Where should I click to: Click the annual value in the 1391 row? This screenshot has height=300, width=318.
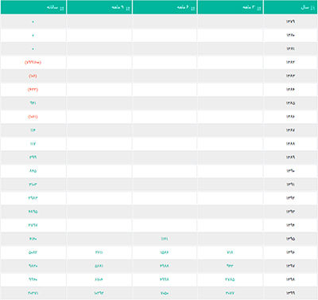[33, 185]
